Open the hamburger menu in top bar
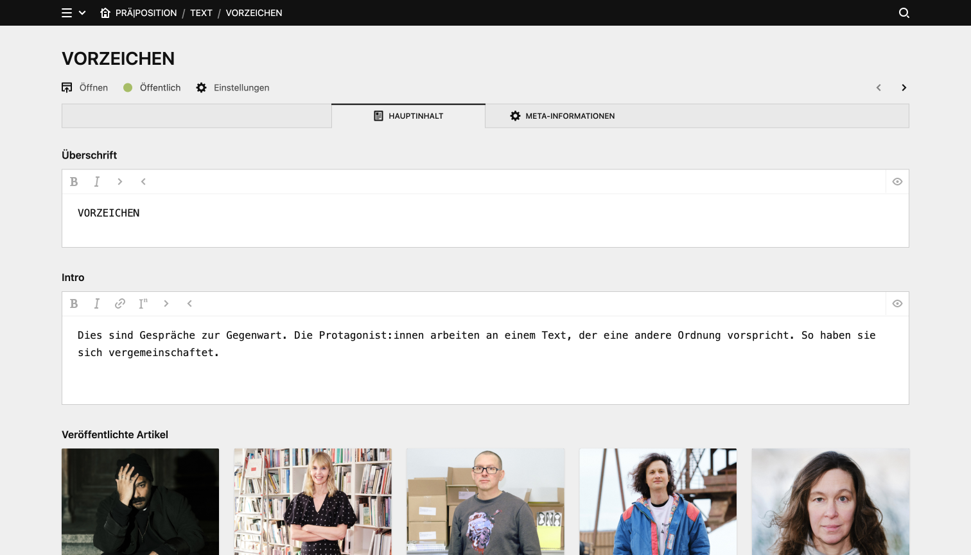This screenshot has width=971, height=555. click(x=67, y=13)
